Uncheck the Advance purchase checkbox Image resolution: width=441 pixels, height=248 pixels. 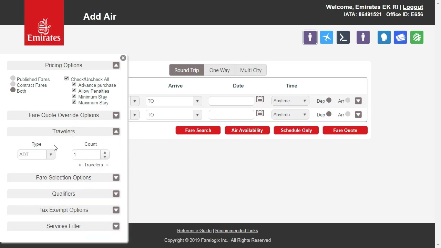(x=74, y=85)
